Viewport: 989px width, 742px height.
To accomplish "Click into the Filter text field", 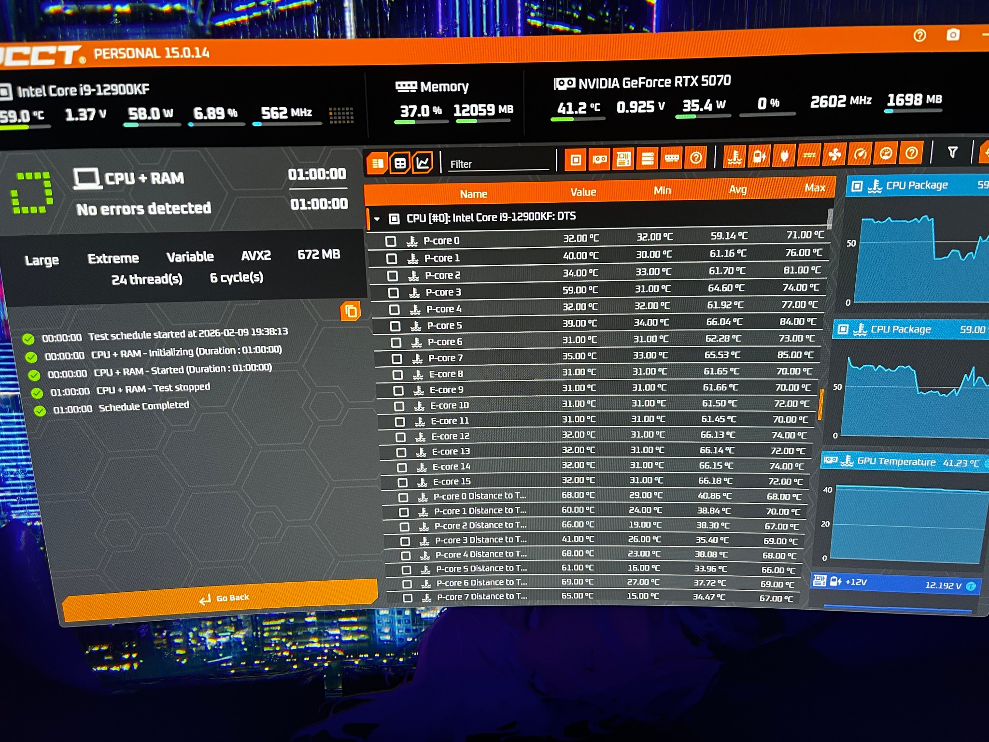I will pyautogui.click(x=499, y=164).
